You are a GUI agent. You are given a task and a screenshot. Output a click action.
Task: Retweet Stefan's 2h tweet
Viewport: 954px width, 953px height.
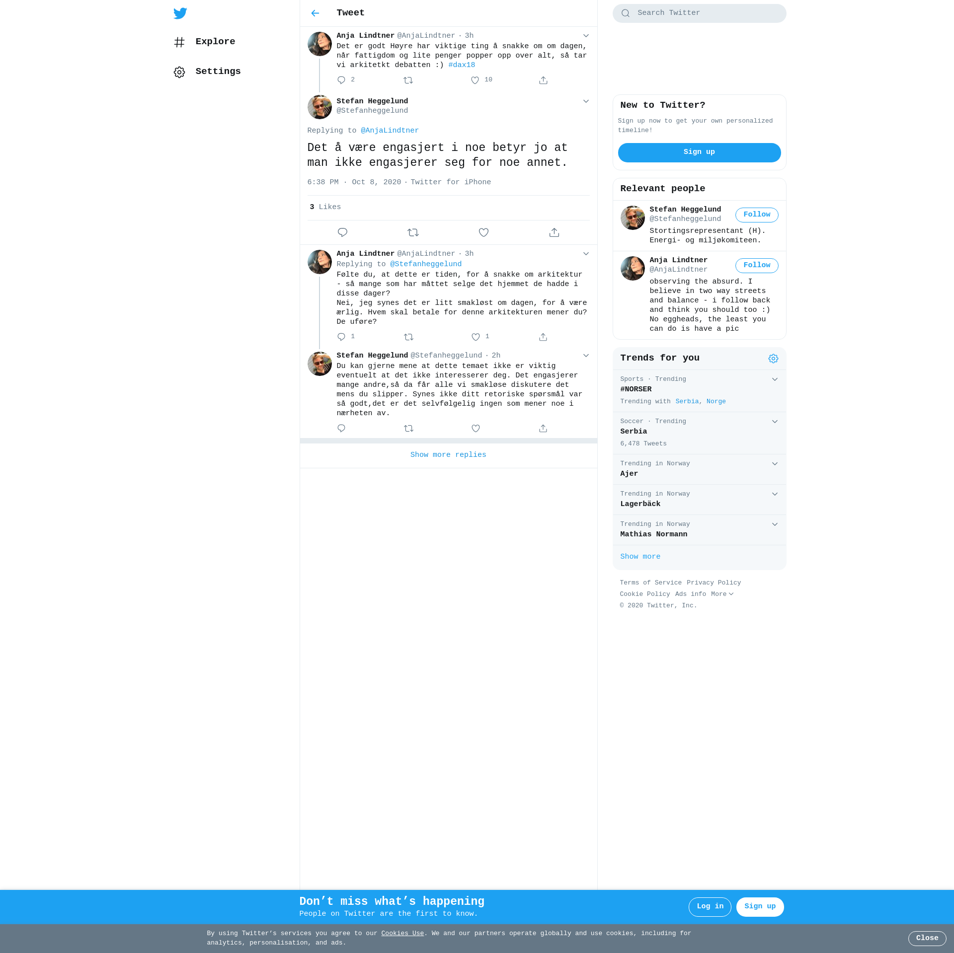tap(408, 428)
